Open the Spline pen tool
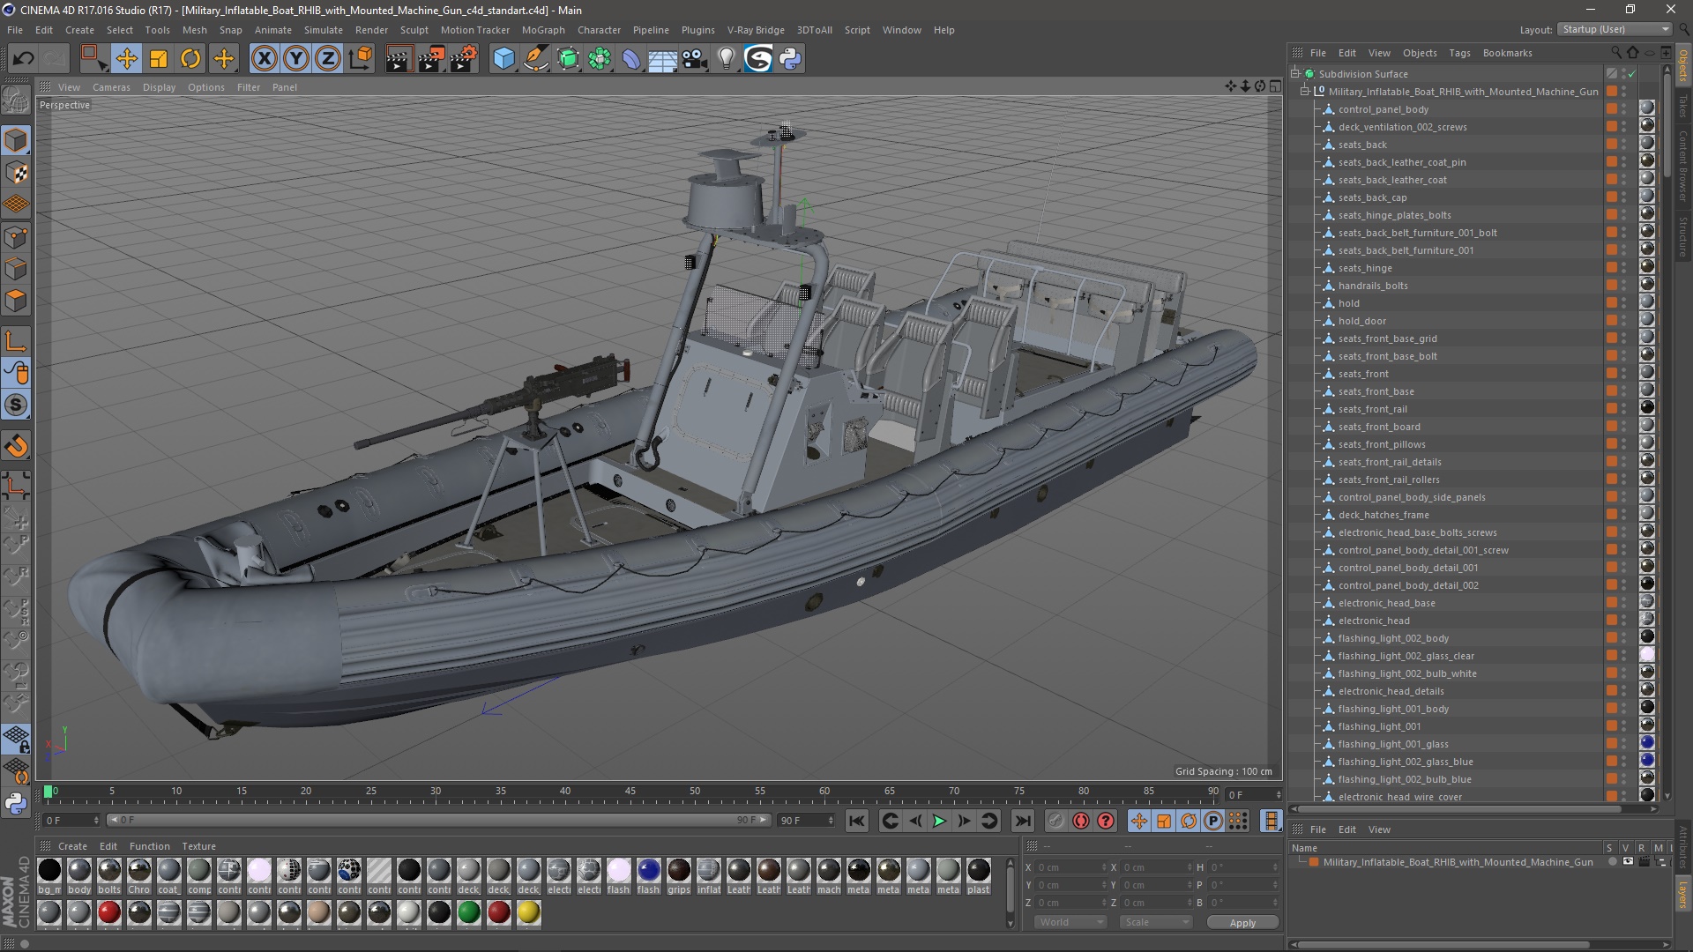 [535, 59]
